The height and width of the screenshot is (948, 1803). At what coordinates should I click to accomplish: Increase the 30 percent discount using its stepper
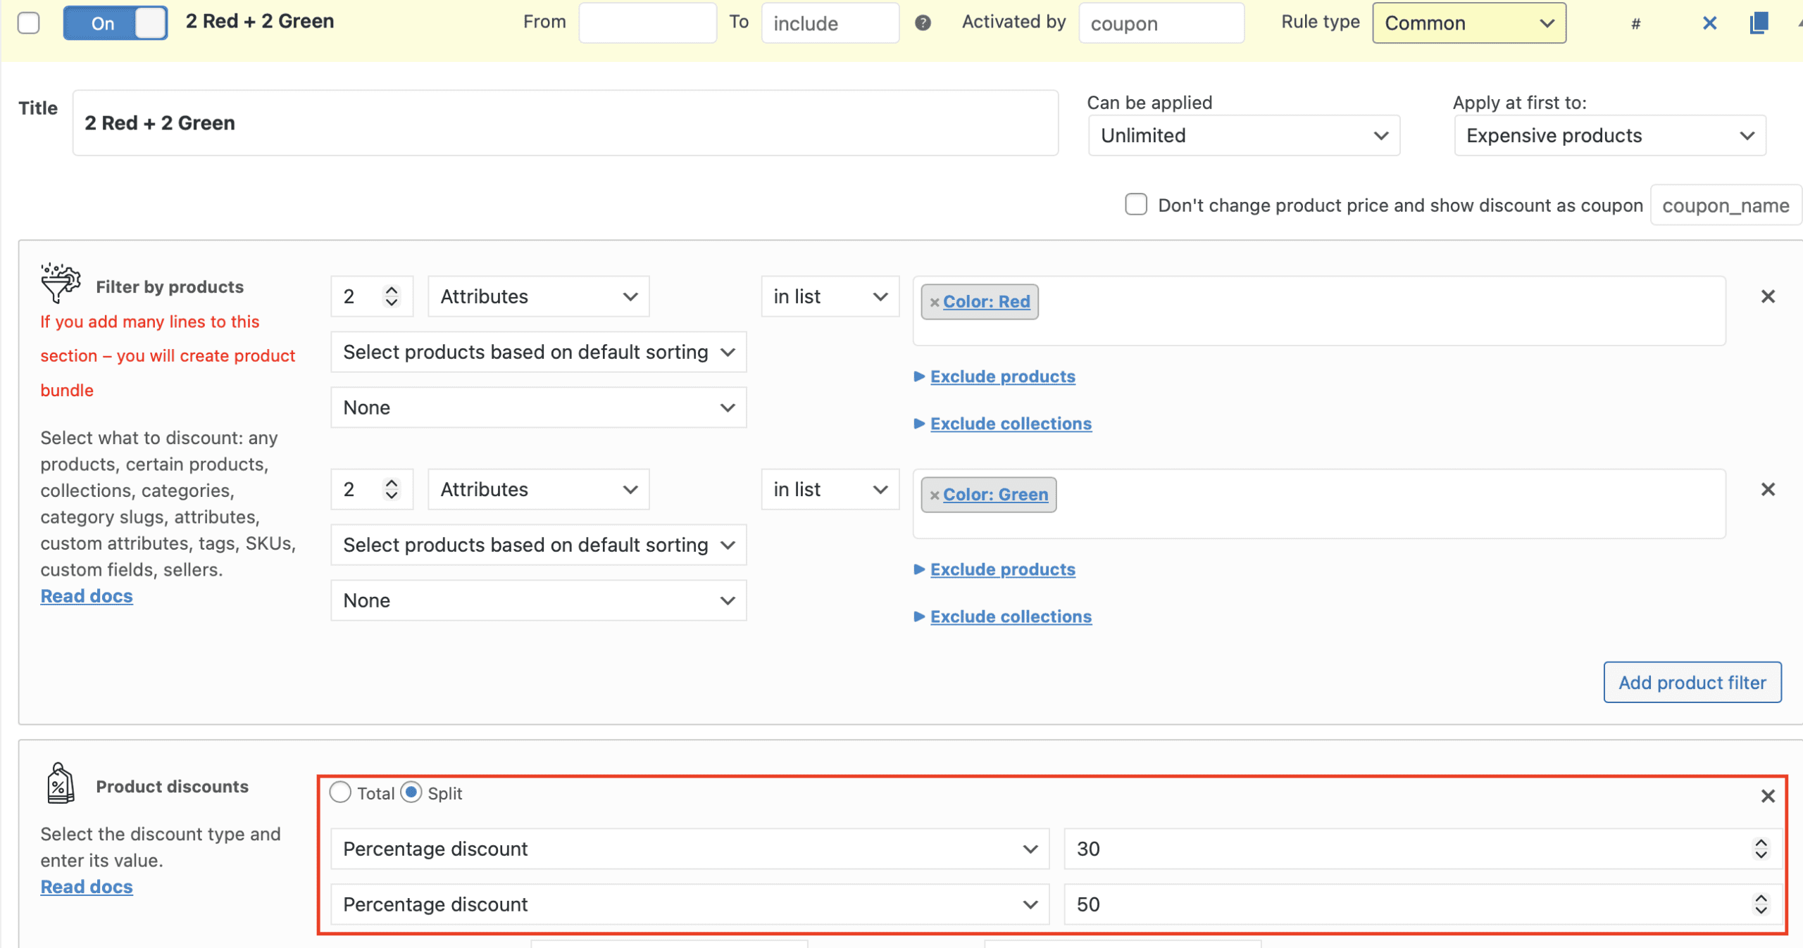(1761, 843)
